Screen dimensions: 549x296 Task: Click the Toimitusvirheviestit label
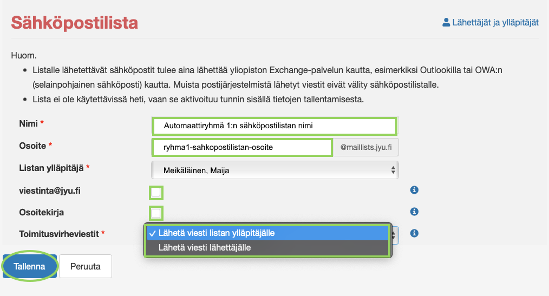click(x=59, y=234)
